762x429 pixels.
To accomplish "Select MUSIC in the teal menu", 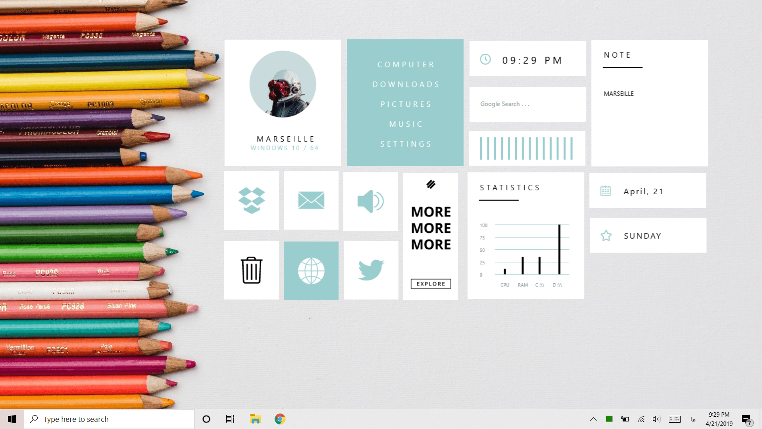I will click(406, 124).
